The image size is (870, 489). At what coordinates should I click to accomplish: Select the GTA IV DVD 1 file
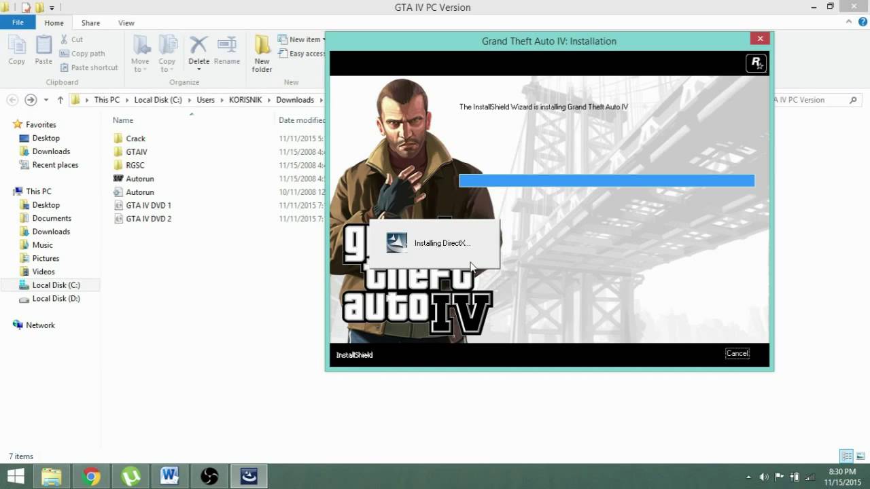click(148, 205)
